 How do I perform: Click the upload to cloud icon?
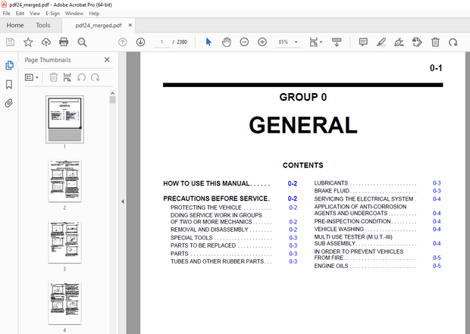[x=45, y=42]
